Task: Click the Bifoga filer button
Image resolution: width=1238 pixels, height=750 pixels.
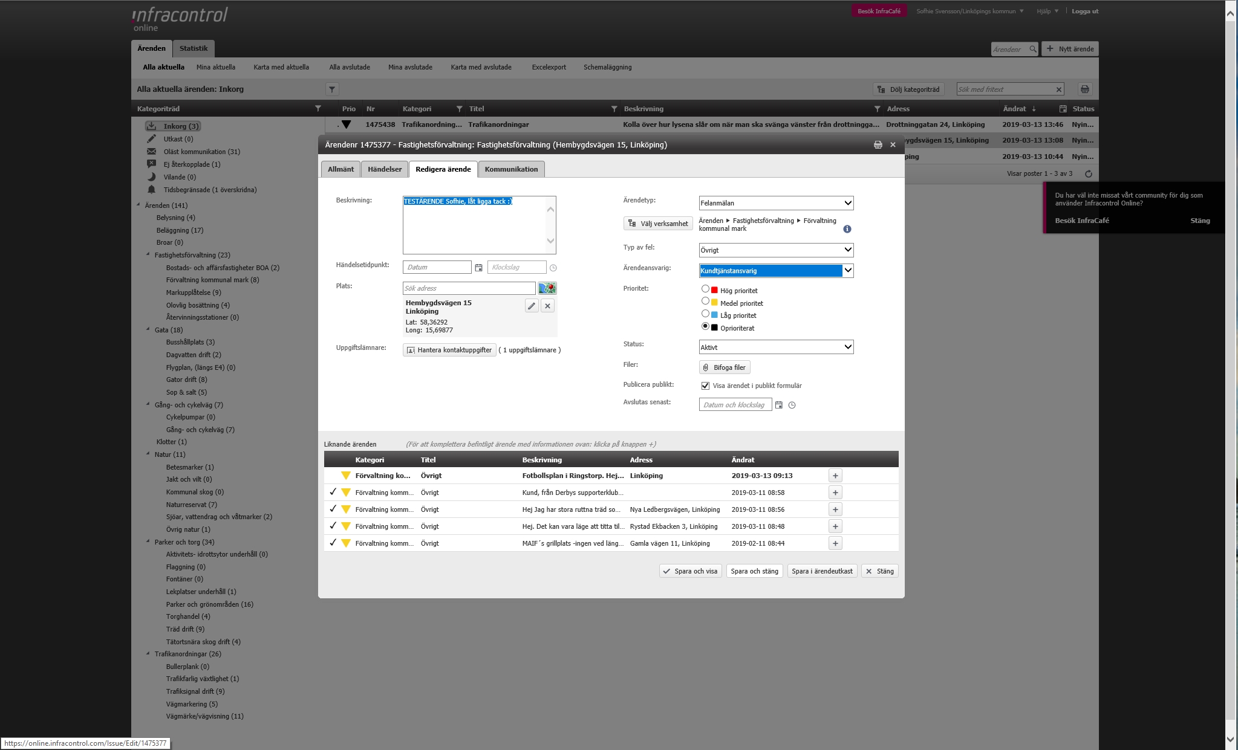Action: tap(725, 367)
